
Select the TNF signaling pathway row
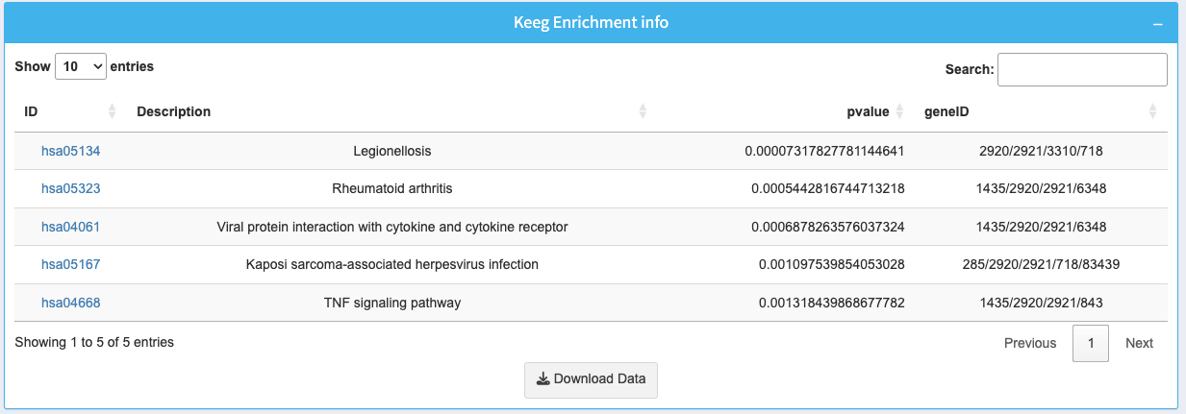[x=391, y=303]
